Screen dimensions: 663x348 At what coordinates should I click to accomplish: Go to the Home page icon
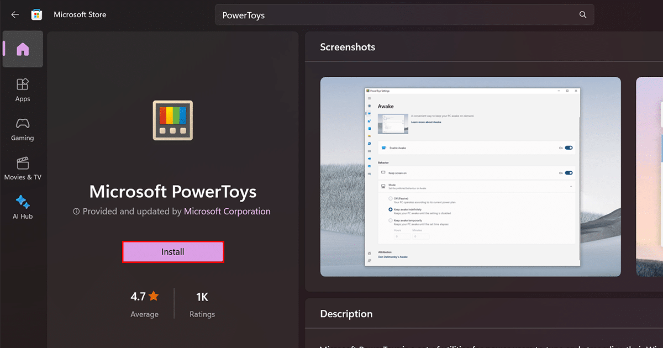[23, 49]
